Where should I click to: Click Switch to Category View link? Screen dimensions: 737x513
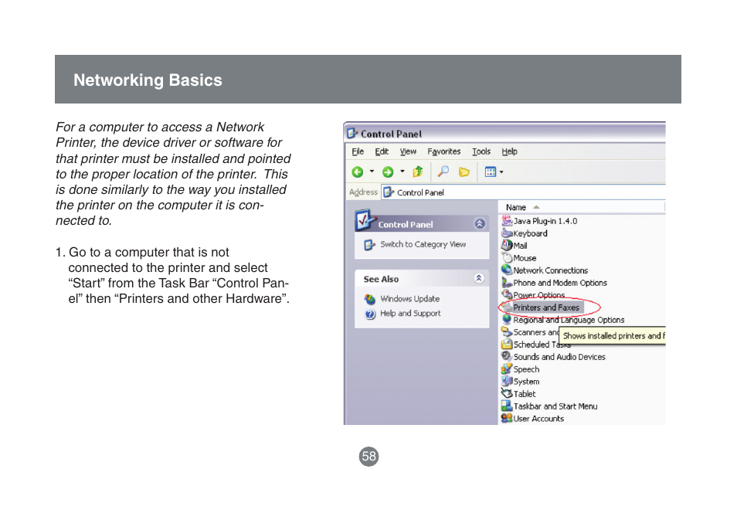pos(423,244)
